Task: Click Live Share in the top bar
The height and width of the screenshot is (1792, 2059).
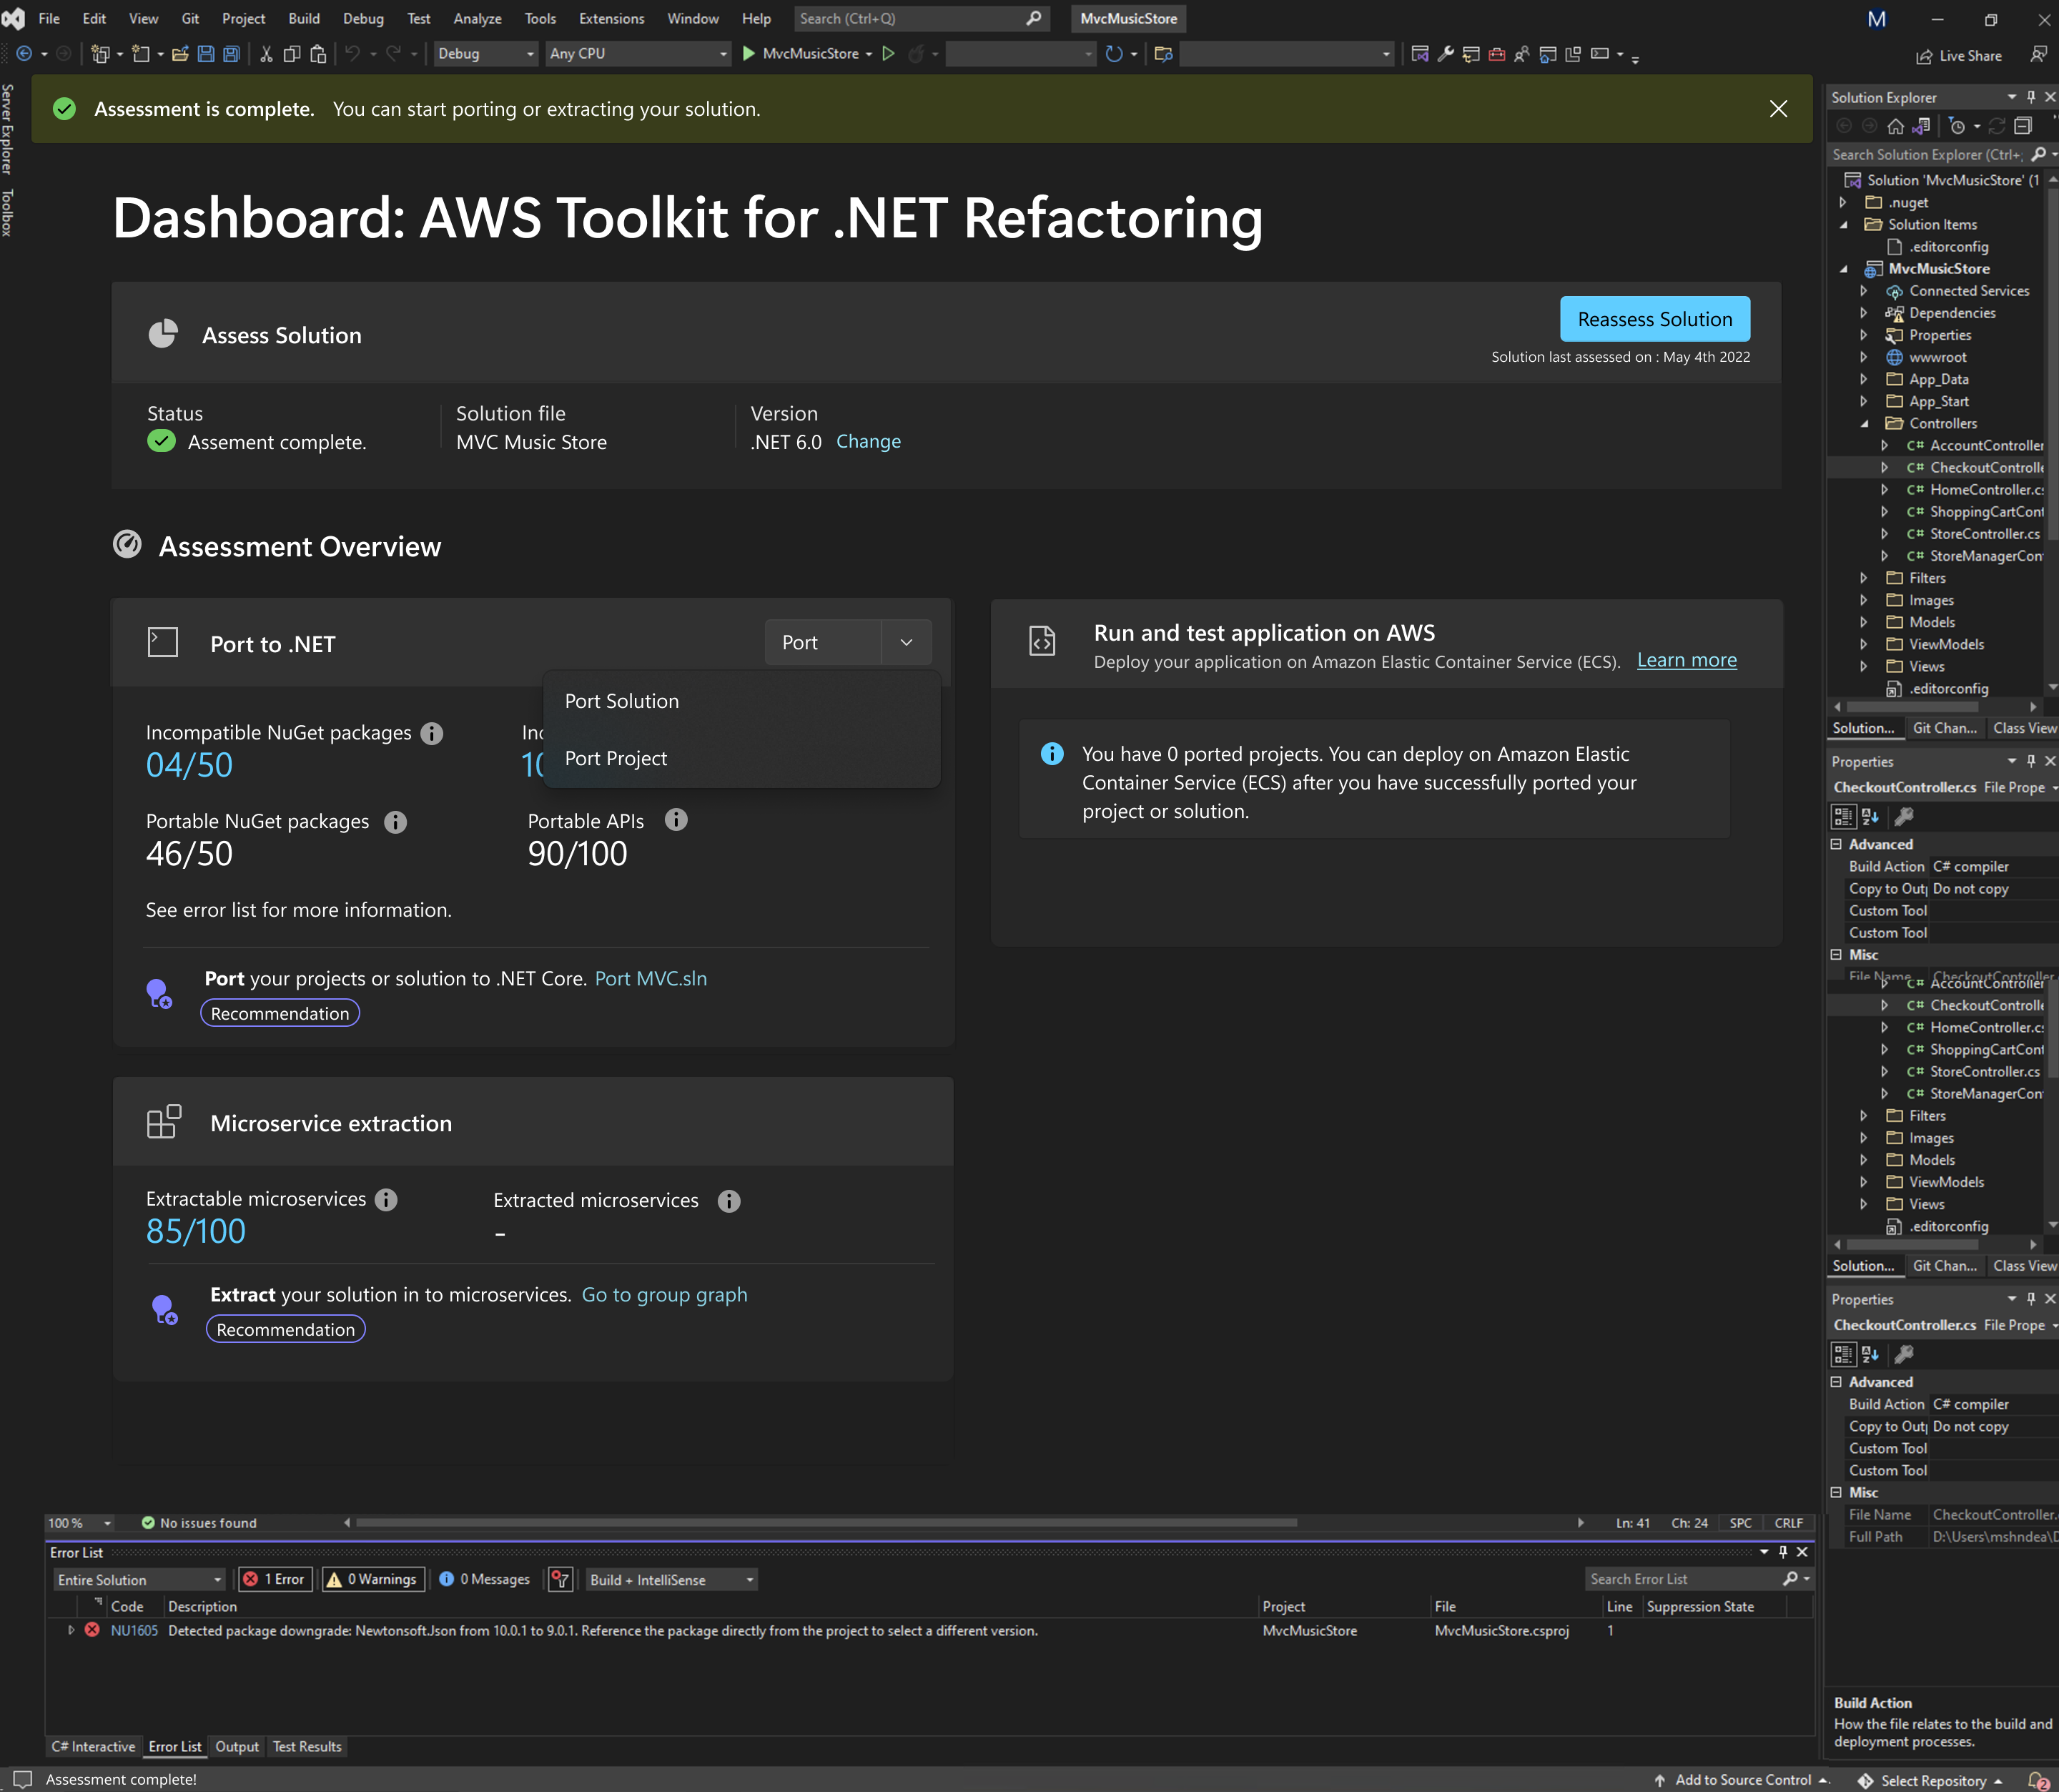Action: [x=1959, y=56]
